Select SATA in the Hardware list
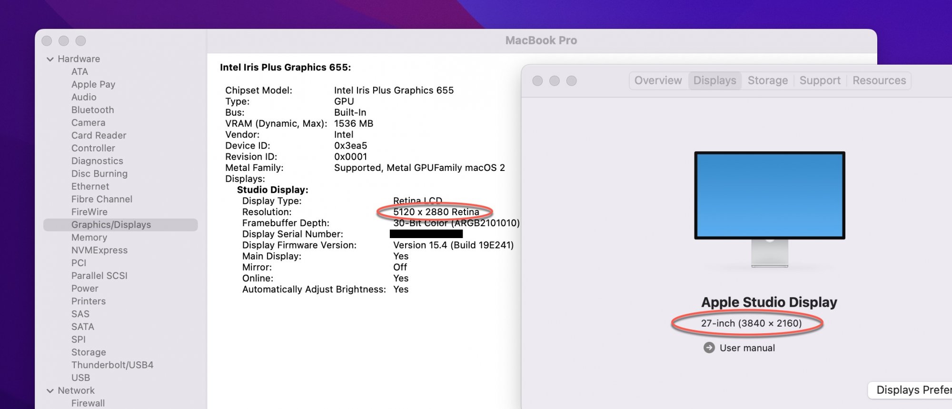 tap(83, 327)
